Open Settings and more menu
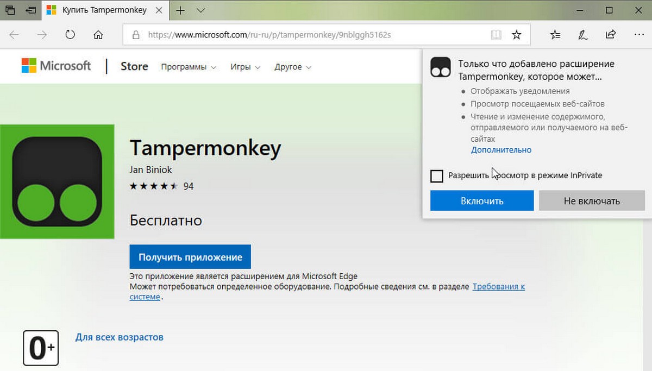Viewport: 652px width, 371px height. tap(638, 35)
